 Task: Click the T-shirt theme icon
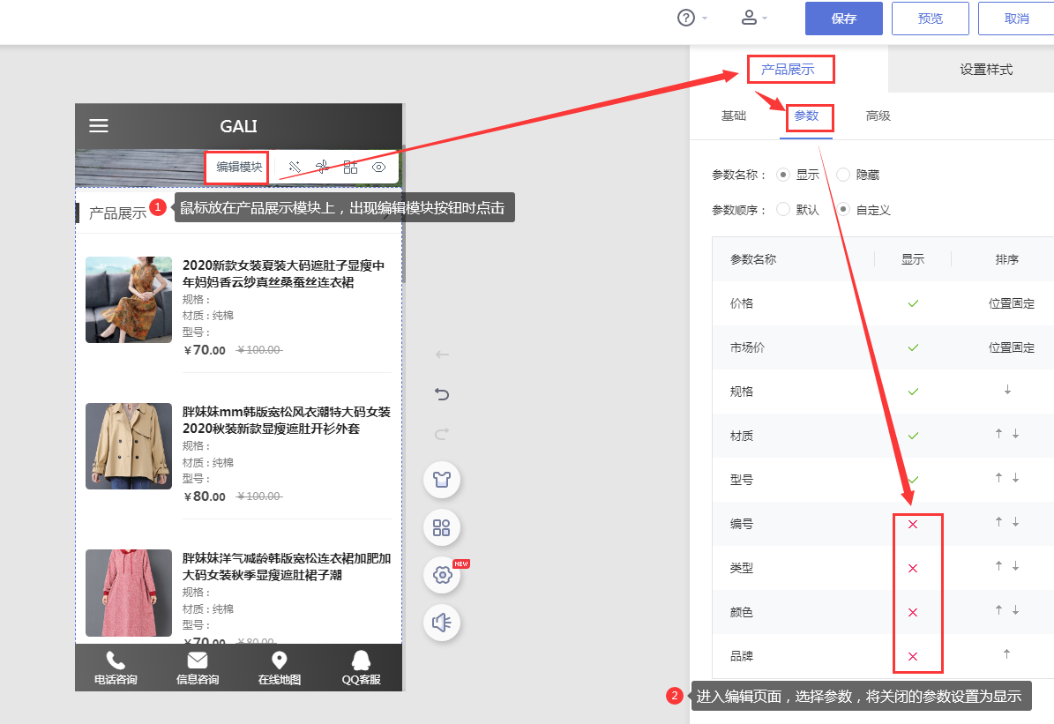click(x=442, y=481)
